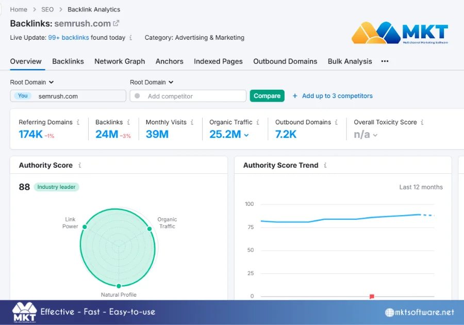Click the Link Power point on radar chart
464x325 pixels.
point(85,227)
